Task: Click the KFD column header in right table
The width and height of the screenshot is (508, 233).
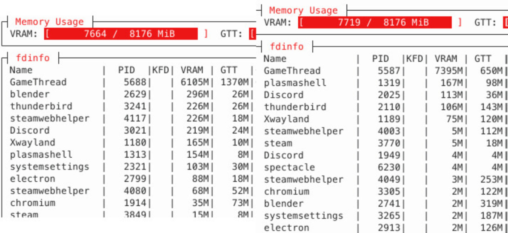Action: point(415,59)
